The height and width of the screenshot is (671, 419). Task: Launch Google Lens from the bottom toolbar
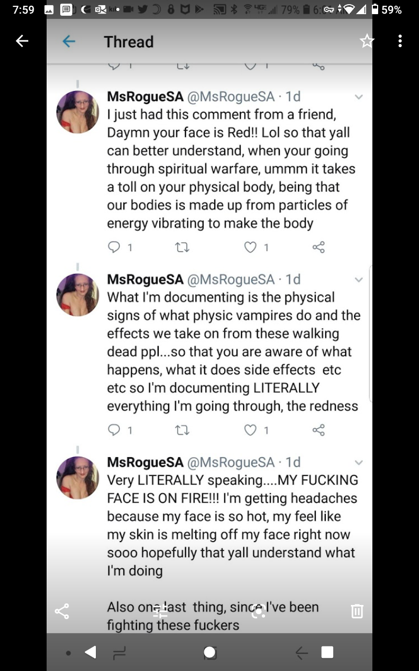(258, 611)
